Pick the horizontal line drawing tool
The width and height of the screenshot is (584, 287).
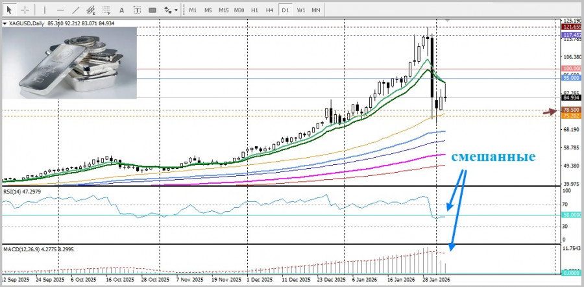click(60, 10)
